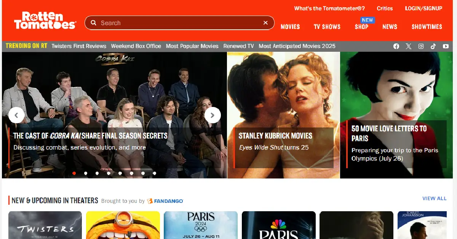Click LOGIN/SIGNUP
457x239 pixels.
point(423,8)
